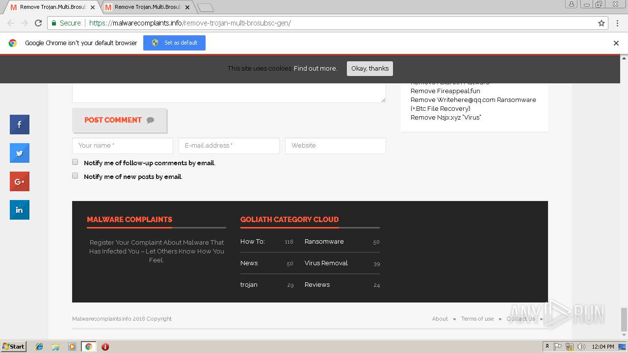Open Windows Explorer folder in taskbar
628x353 pixels.
55,347
